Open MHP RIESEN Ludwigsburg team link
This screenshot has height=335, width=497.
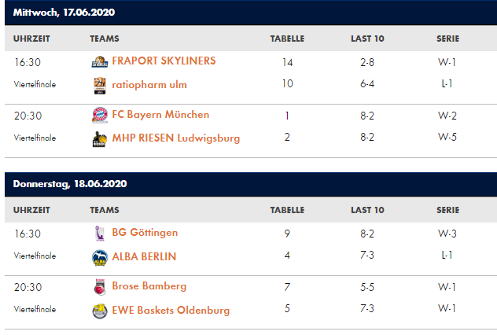(175, 139)
